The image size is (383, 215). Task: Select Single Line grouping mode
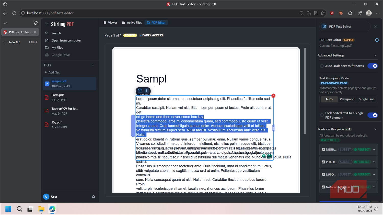tap(366, 99)
